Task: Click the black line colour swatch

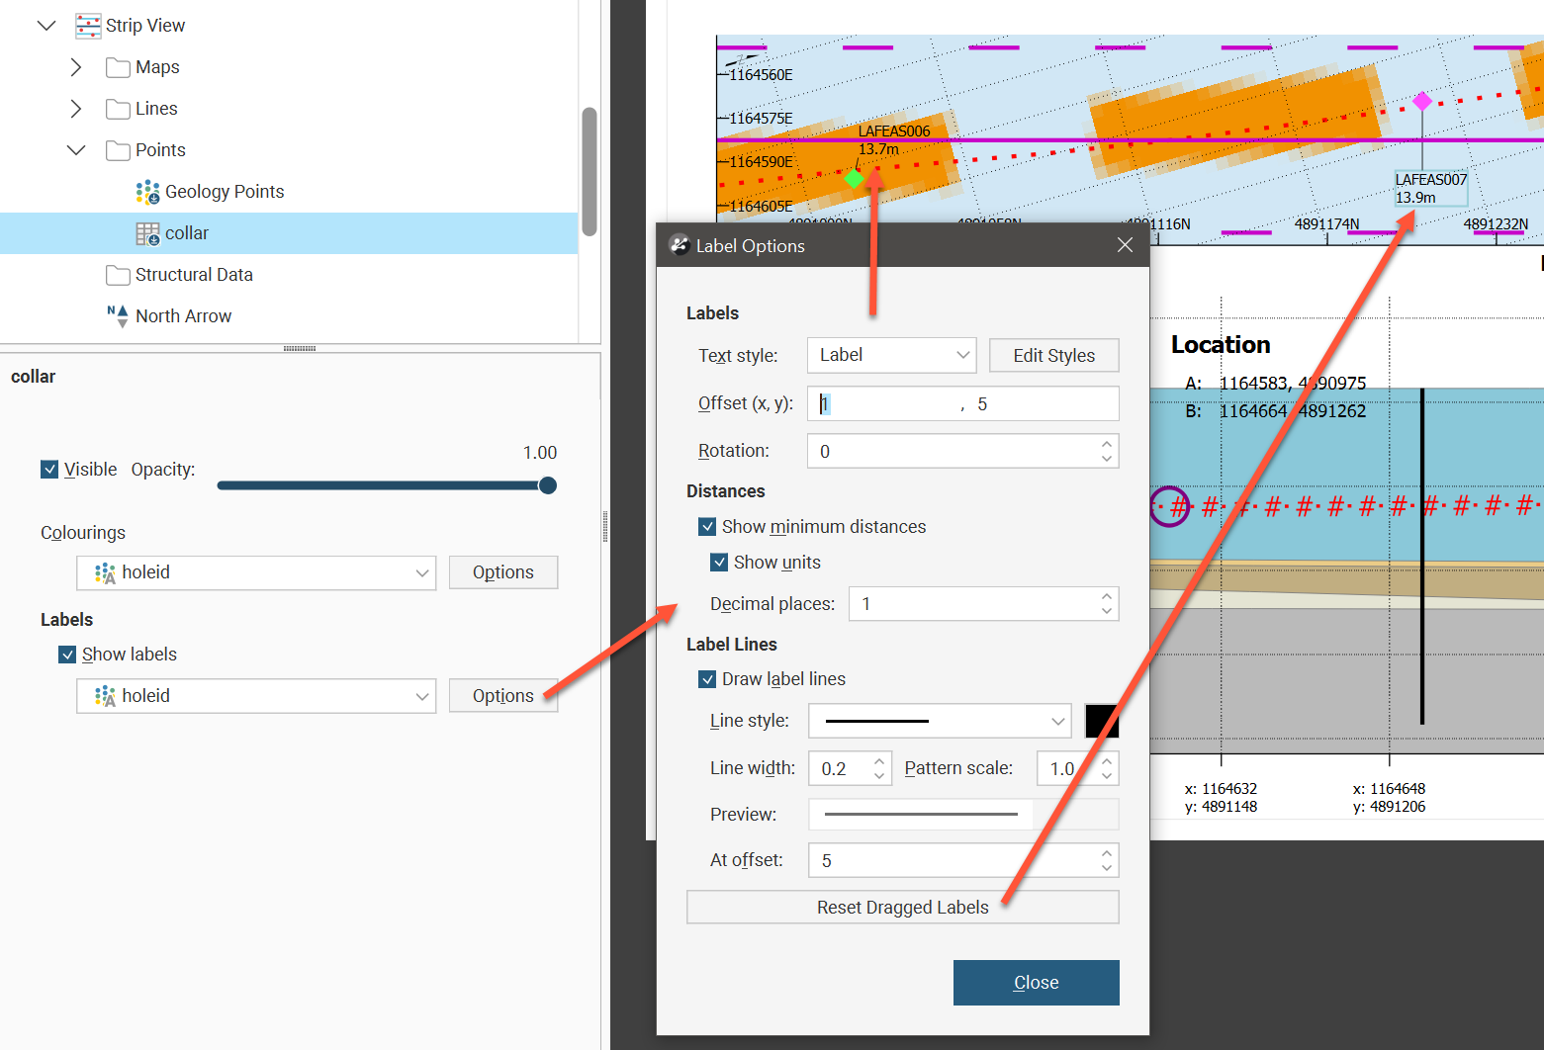Action: (1101, 721)
